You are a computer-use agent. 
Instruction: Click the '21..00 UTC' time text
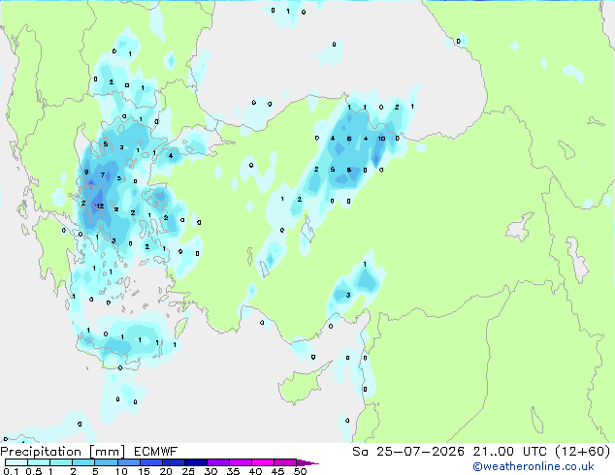click(x=510, y=452)
